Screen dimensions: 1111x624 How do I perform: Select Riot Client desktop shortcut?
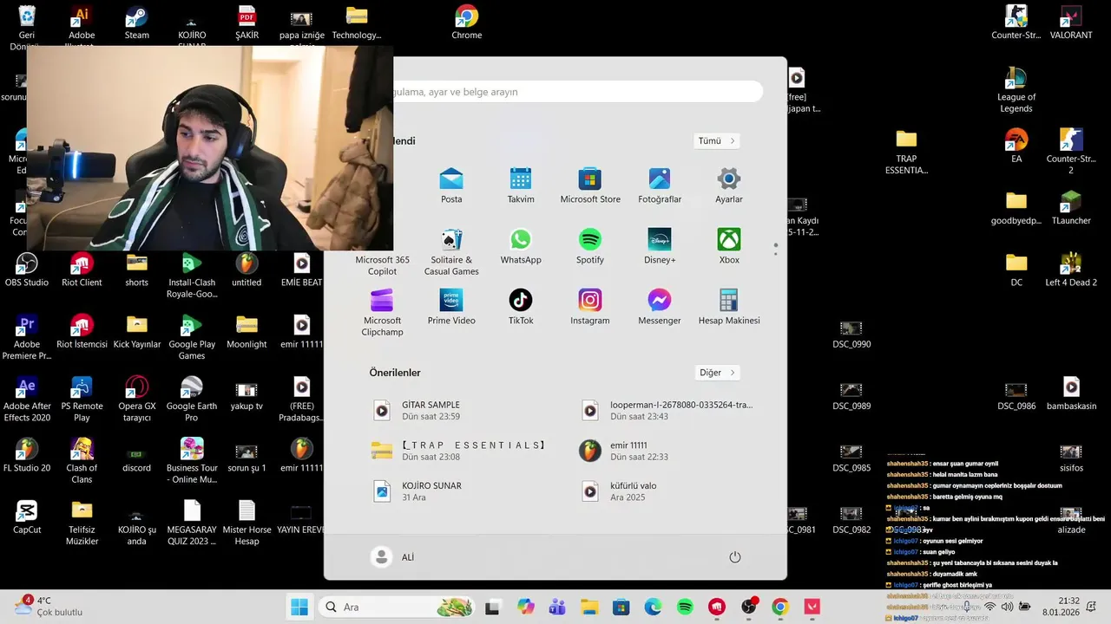(82, 270)
